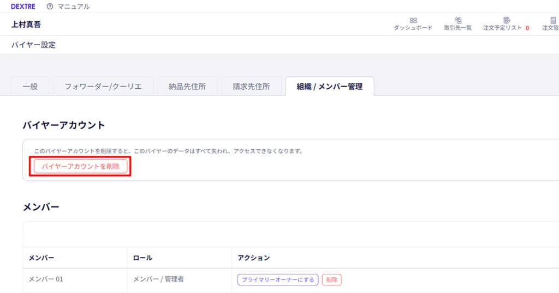Screen dimensions: 559x293
Task: Click the メンバー column header
Action: coord(75,258)
